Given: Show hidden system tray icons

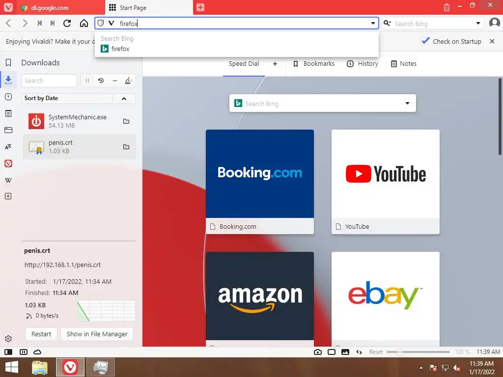Looking at the screenshot, I should coord(421,368).
